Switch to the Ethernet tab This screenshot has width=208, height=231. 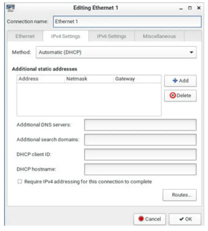tap(25, 36)
